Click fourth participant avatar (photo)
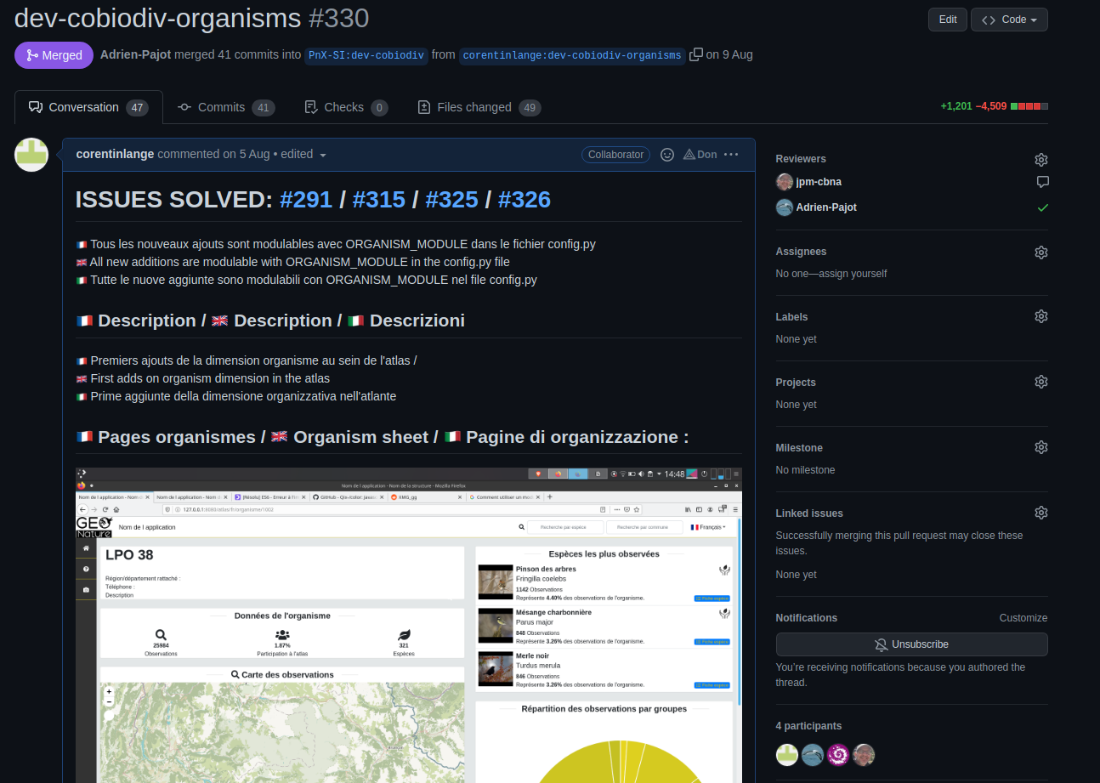The image size is (1100, 783). click(864, 755)
